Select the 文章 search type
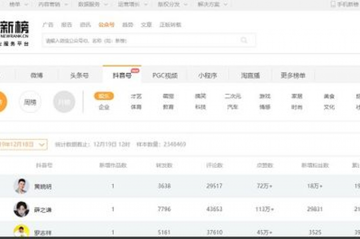 (x=146, y=24)
